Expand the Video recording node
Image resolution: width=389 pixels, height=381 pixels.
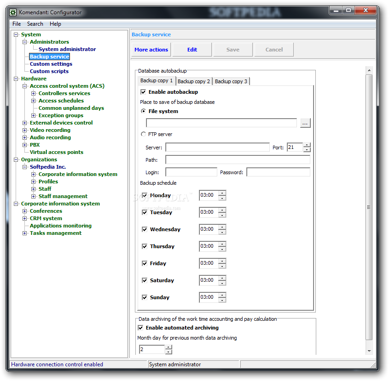click(x=24, y=131)
